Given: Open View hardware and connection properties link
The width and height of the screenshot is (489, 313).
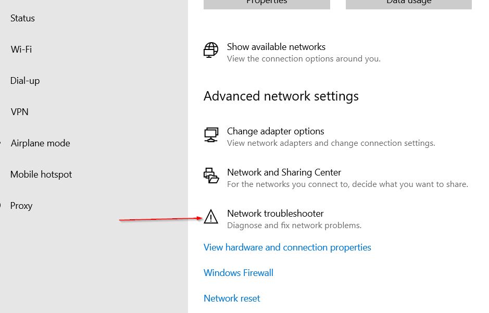Looking at the screenshot, I should pyautogui.click(x=287, y=247).
